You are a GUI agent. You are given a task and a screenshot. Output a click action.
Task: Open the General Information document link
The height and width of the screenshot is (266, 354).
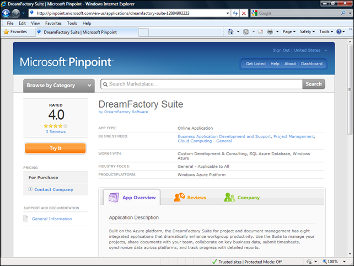pos(52,219)
